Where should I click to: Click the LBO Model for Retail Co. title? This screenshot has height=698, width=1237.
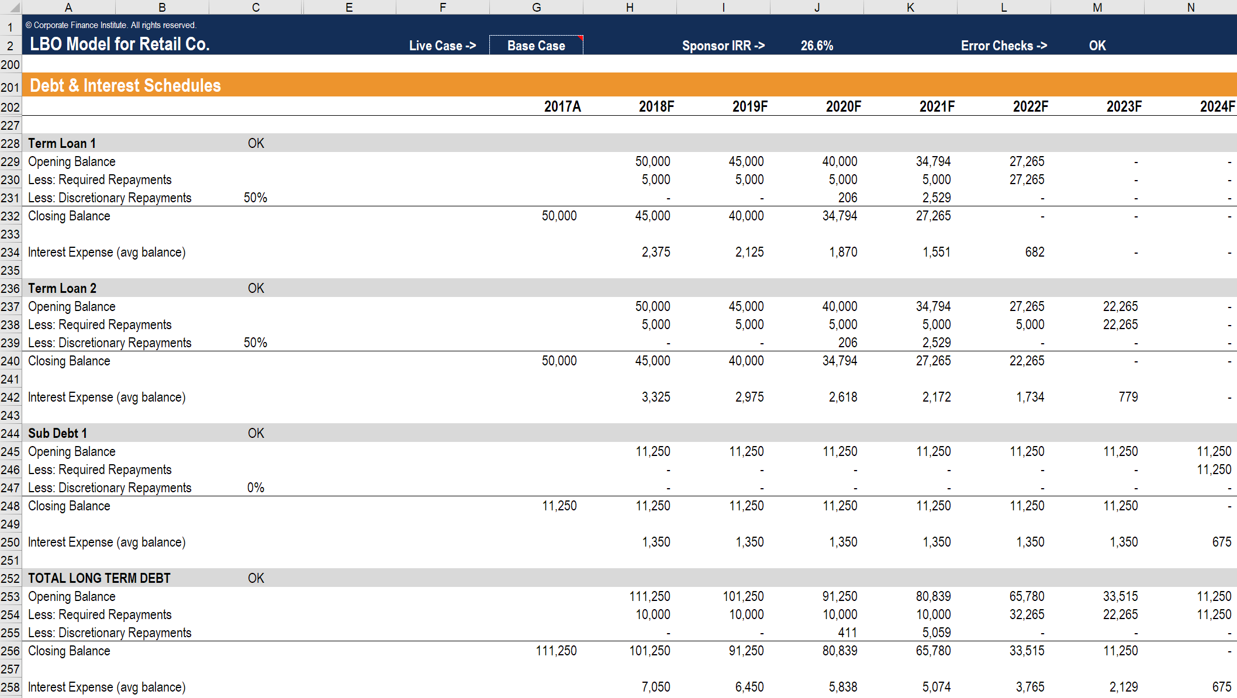point(119,44)
